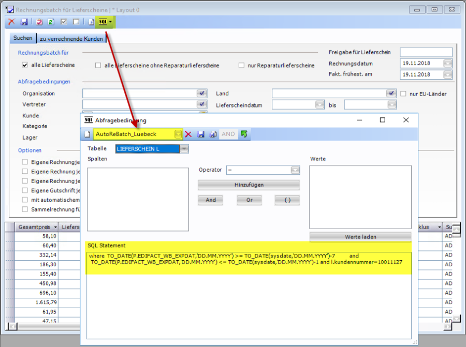Click the save disk icon in main toolbar
This screenshot has height=347, width=466.
pyautogui.click(x=24, y=22)
